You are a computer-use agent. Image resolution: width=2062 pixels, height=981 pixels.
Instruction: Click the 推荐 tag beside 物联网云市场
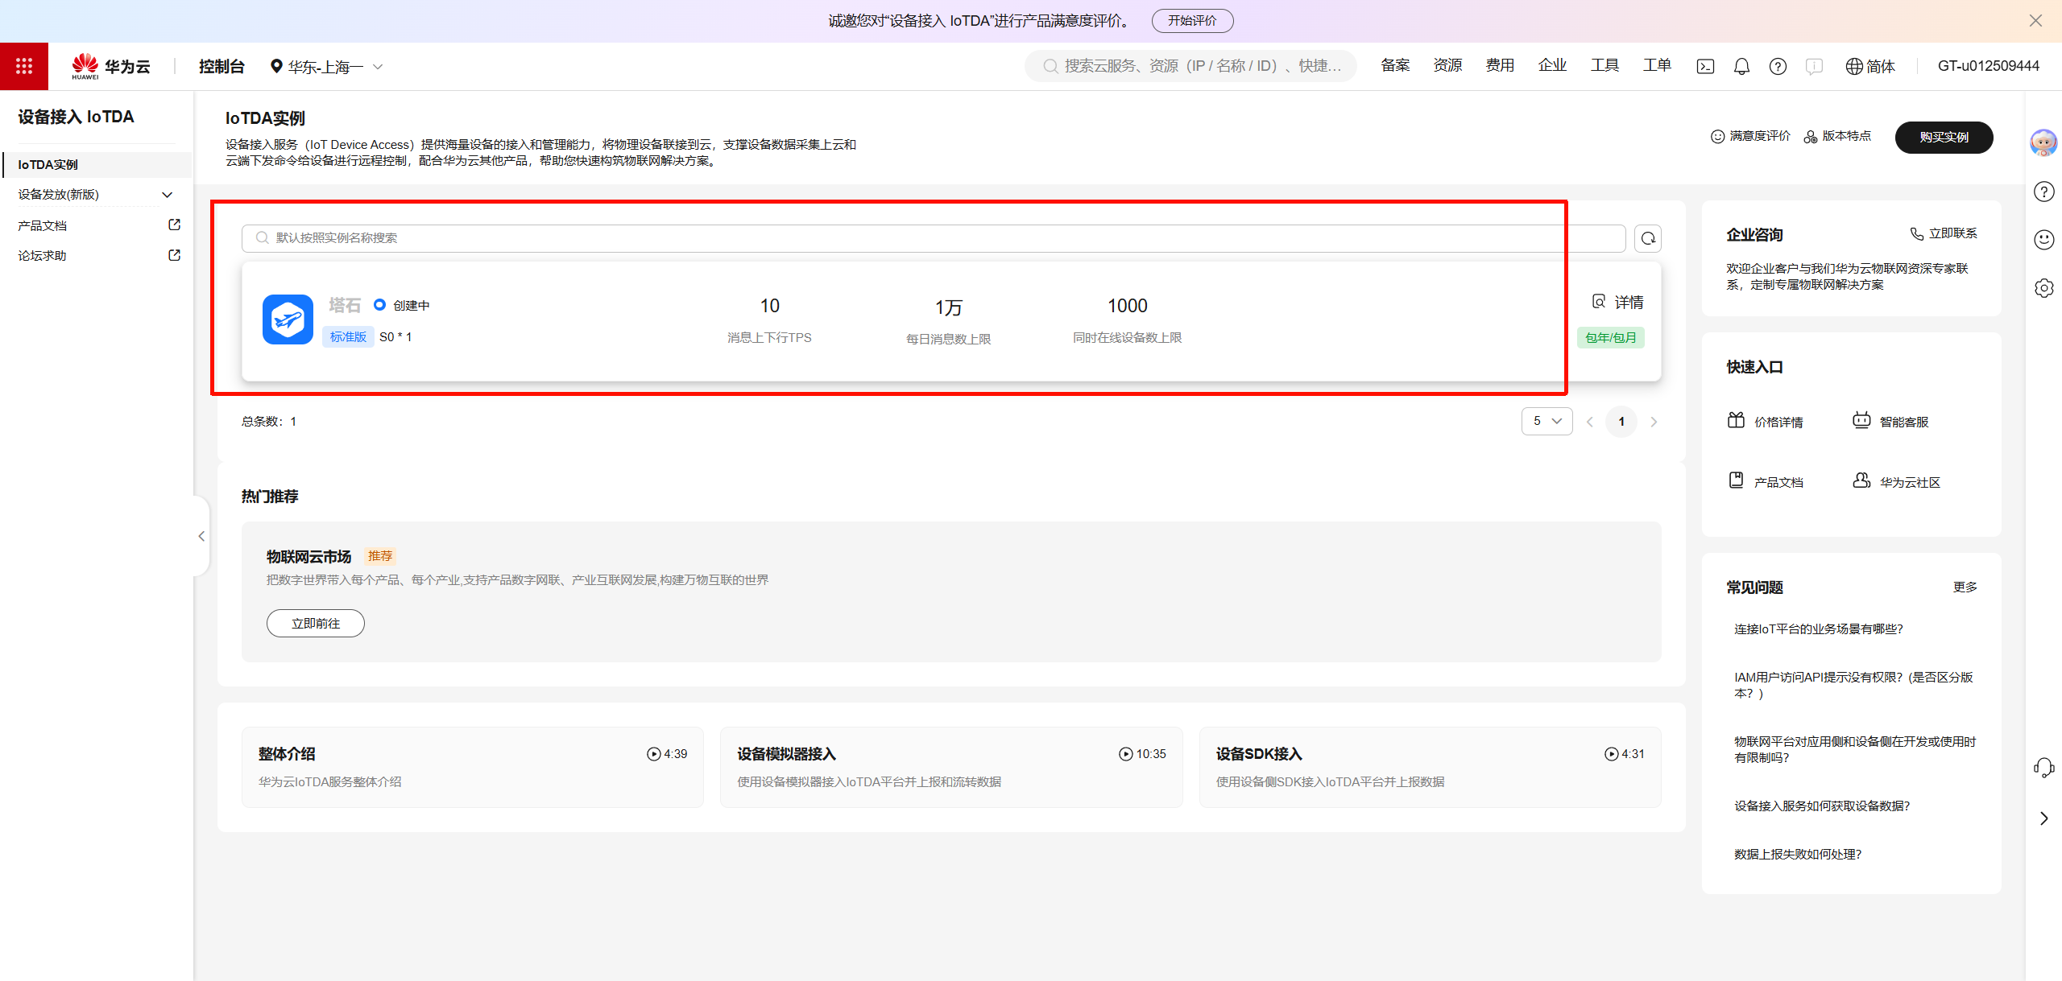pos(379,556)
